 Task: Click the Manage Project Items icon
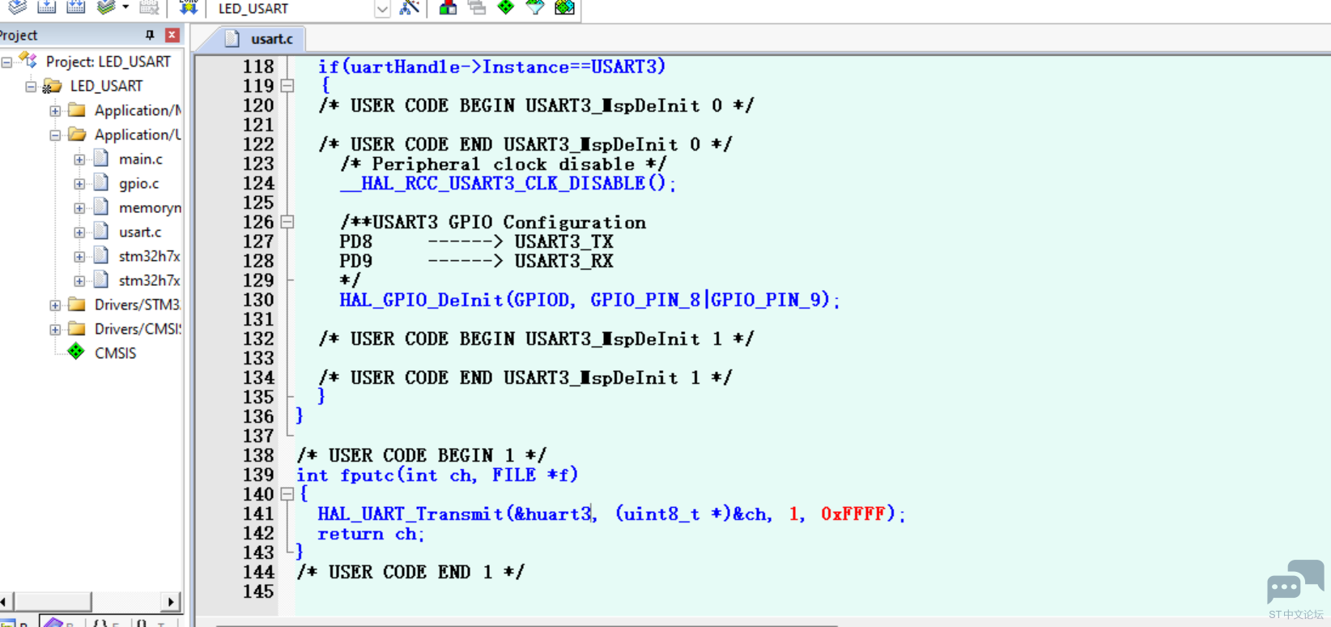[x=448, y=7]
